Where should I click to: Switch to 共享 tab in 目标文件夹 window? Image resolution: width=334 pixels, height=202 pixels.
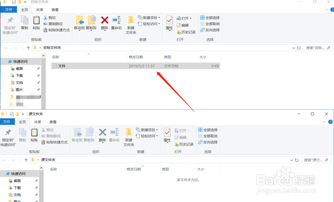tap(40, 10)
